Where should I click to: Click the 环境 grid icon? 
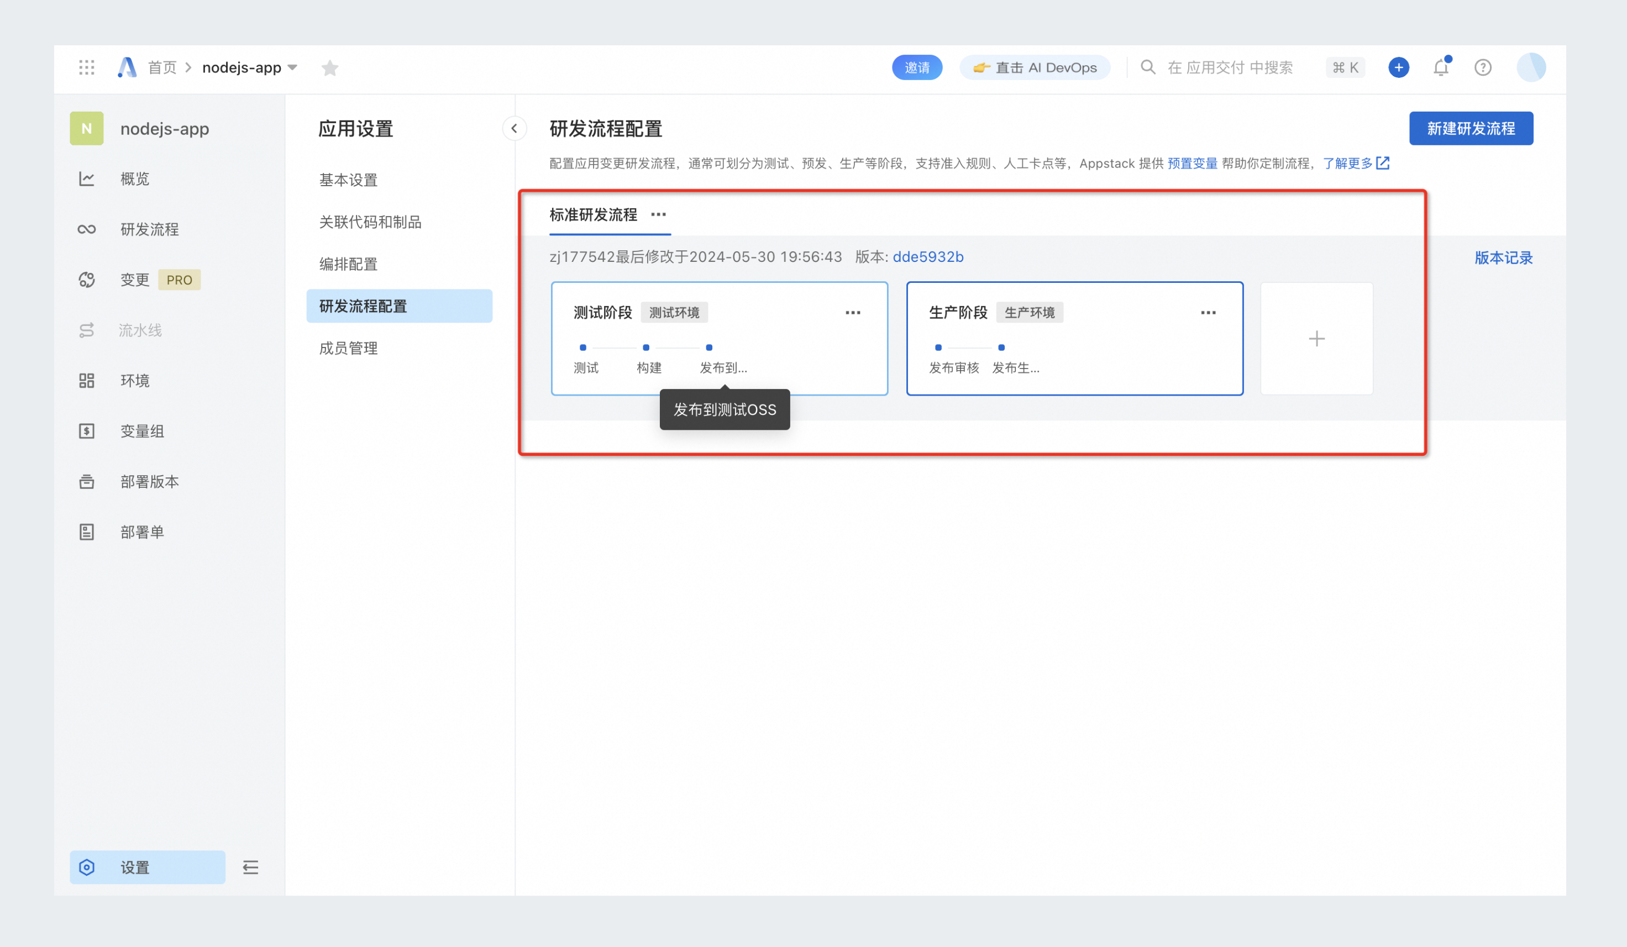click(x=87, y=381)
